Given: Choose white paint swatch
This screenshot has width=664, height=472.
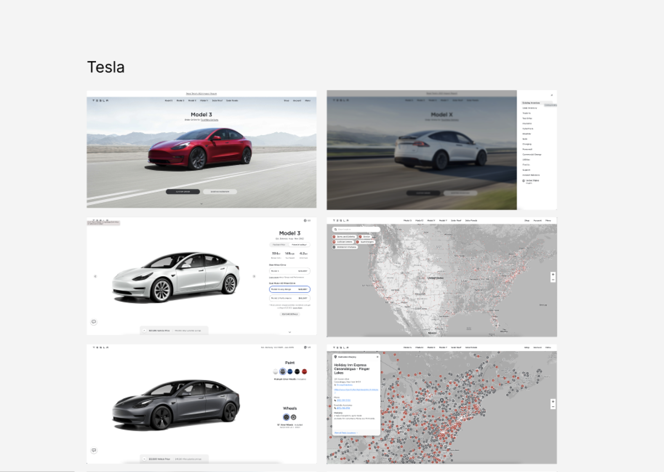Looking at the screenshot, I should click(275, 371).
